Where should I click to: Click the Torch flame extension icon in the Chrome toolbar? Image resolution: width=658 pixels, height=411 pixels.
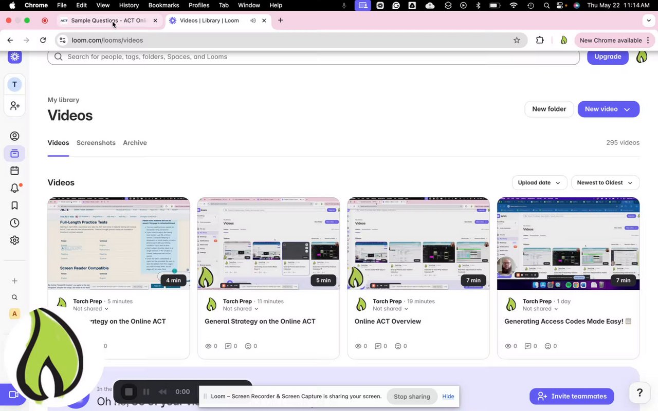click(564, 40)
